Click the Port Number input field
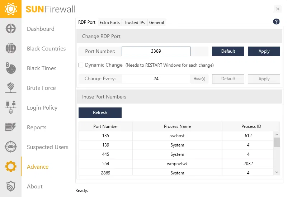The width and height of the screenshot is (287, 197). (156, 51)
